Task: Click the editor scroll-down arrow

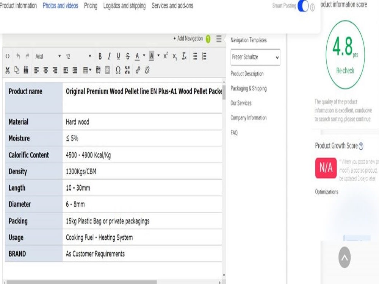Action: (224, 275)
